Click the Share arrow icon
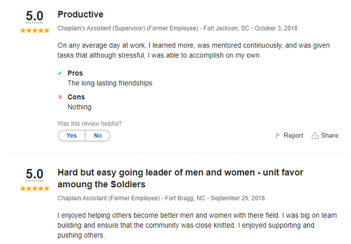Image resolution: width=351 pixels, height=244 pixels. point(315,136)
